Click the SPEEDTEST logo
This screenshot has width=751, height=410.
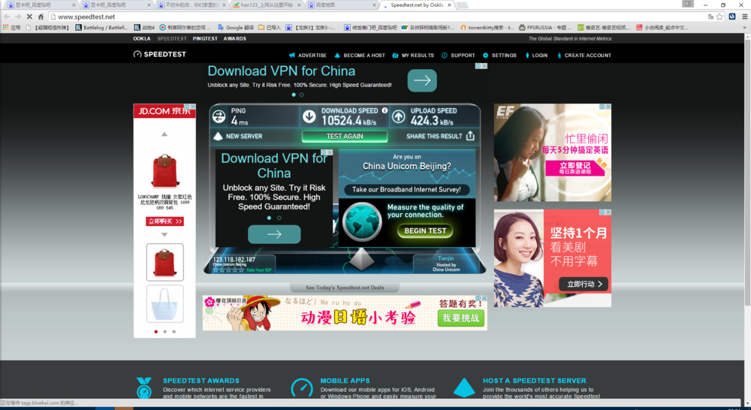159,55
